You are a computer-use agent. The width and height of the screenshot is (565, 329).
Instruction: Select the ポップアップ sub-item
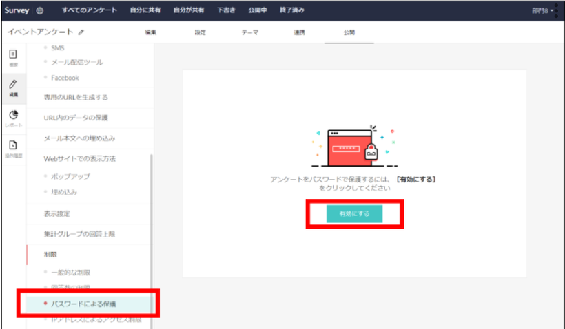coord(70,176)
